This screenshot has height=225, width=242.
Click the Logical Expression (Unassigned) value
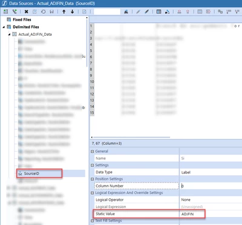211,207
